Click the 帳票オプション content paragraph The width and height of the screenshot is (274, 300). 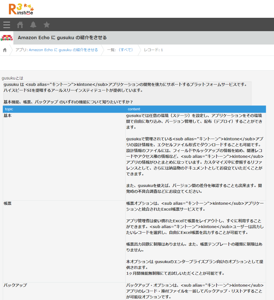point(195,206)
